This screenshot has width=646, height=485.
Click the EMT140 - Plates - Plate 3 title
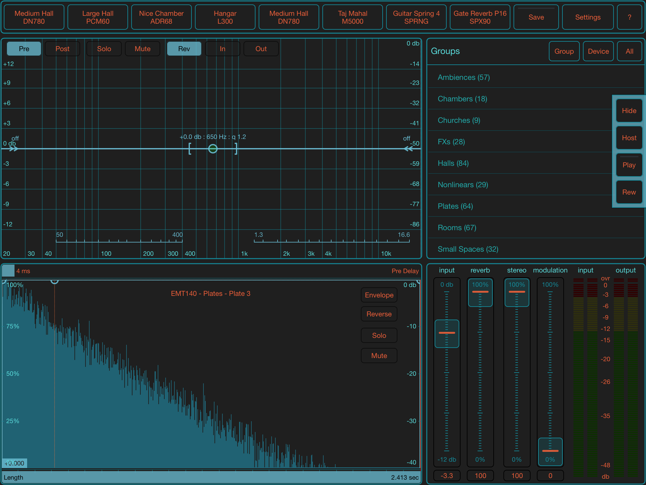211,293
